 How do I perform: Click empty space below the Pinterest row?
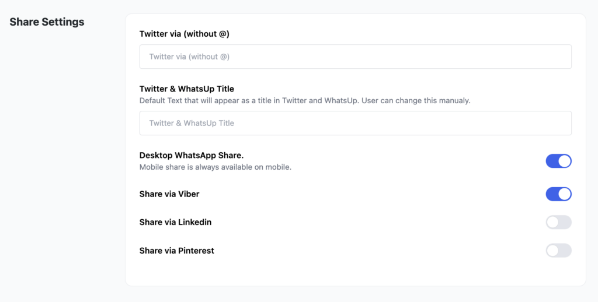tap(355, 273)
